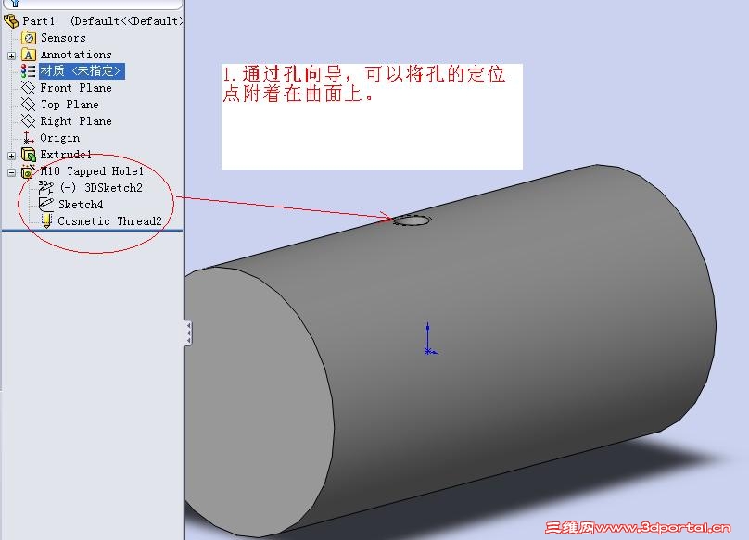The height and width of the screenshot is (540, 749).
Task: Select the Extrude1 label
Action: [66, 155]
